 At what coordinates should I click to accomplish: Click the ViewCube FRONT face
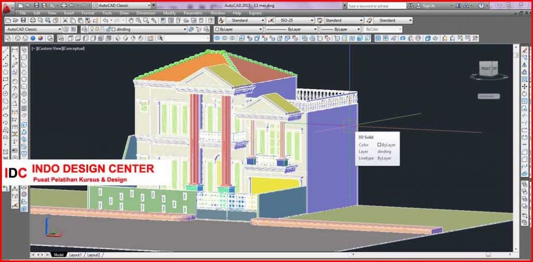coord(486,68)
